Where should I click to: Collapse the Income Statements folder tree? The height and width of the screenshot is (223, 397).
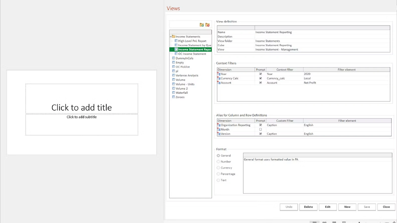[171, 37]
